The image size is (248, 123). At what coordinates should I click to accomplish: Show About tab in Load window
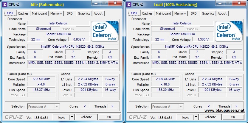pyautogui.click(x=222, y=13)
